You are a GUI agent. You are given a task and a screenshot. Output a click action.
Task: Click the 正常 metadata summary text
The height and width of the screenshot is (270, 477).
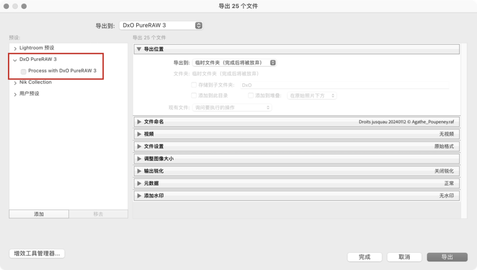(x=449, y=183)
